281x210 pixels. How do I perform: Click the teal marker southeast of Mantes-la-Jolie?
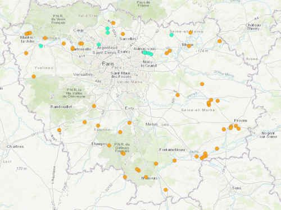coord(41,46)
